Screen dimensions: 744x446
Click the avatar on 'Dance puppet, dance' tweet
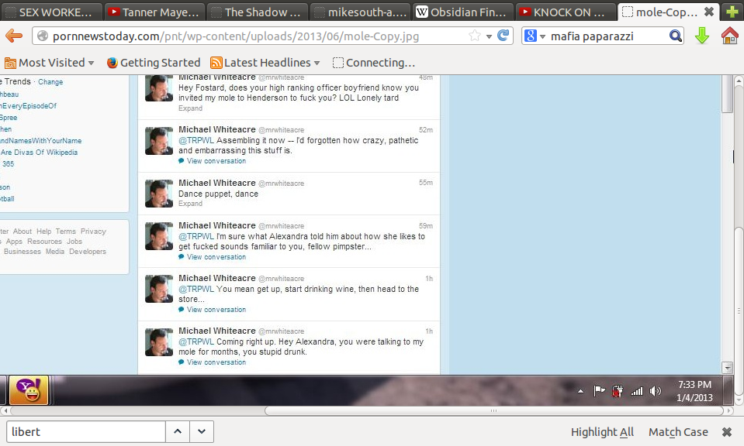click(x=159, y=194)
